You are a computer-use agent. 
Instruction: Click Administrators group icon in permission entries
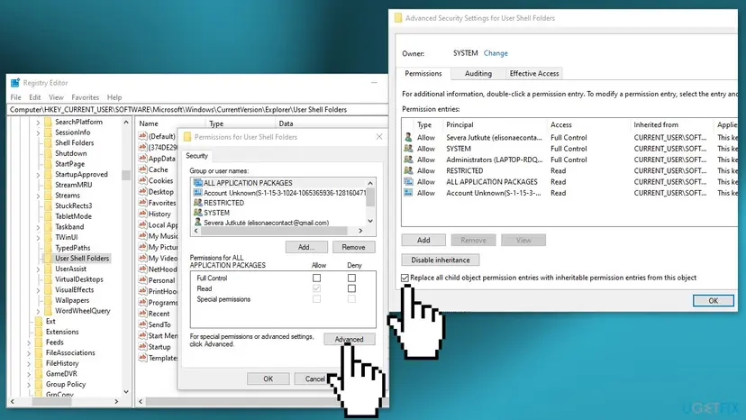click(x=408, y=160)
